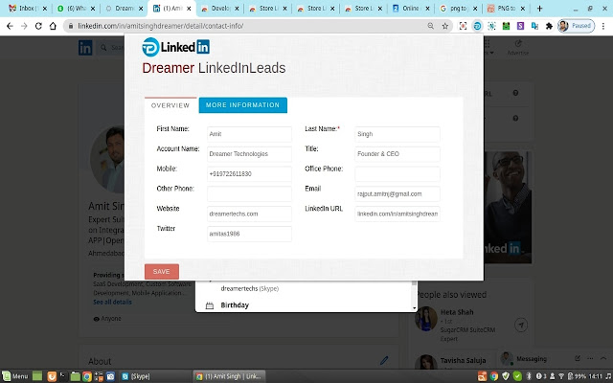This screenshot has width=613, height=383.
Task: Click the Title field
Action: [x=397, y=154]
